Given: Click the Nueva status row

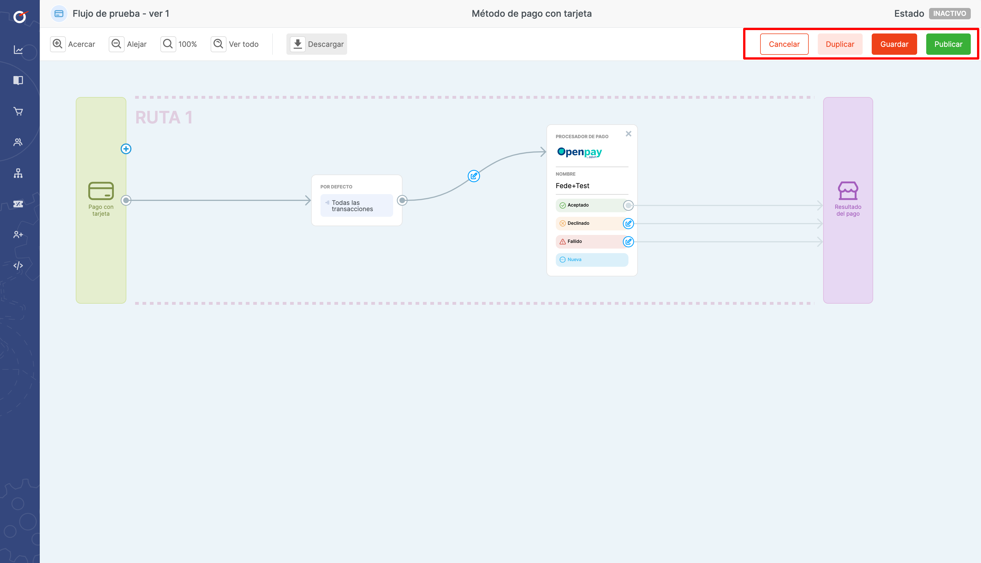Looking at the screenshot, I should (592, 260).
